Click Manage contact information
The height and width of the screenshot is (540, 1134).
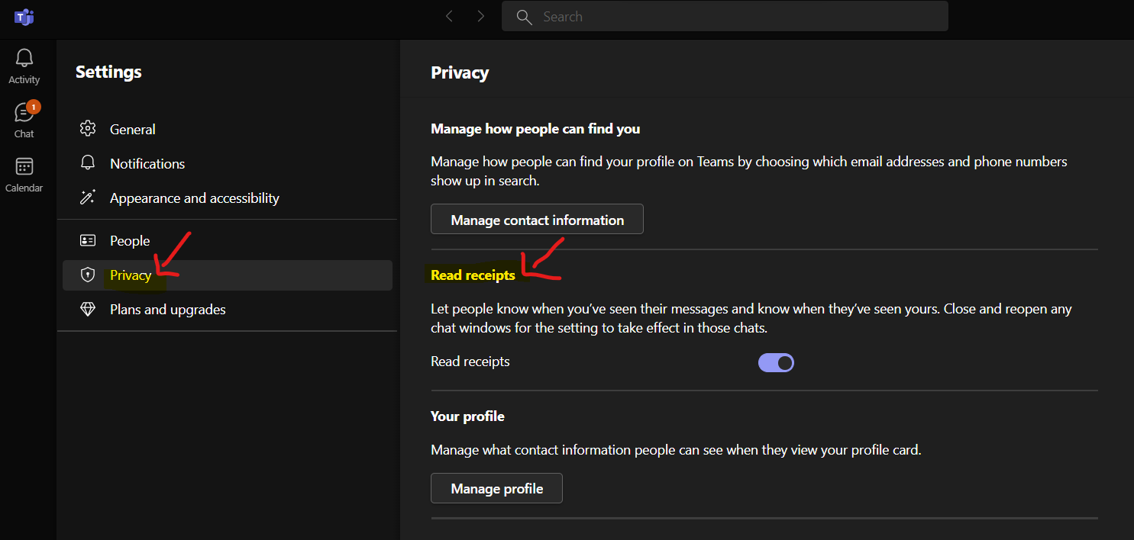click(x=536, y=219)
